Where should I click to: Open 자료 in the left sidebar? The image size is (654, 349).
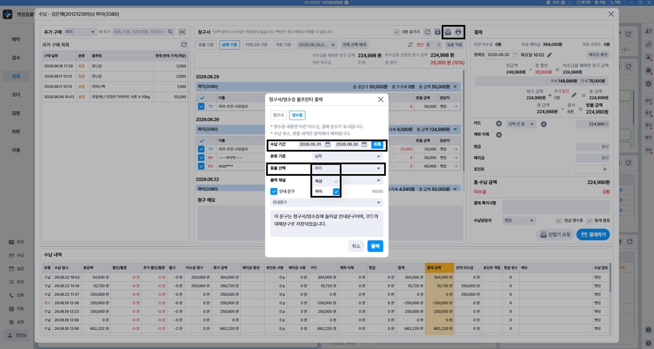tap(16, 309)
